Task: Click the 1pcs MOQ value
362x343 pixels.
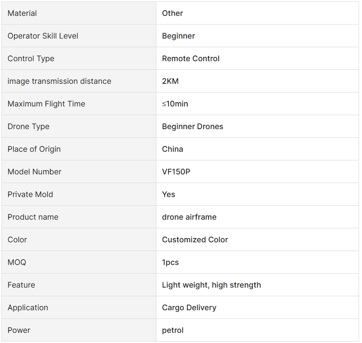Action: click(x=170, y=263)
